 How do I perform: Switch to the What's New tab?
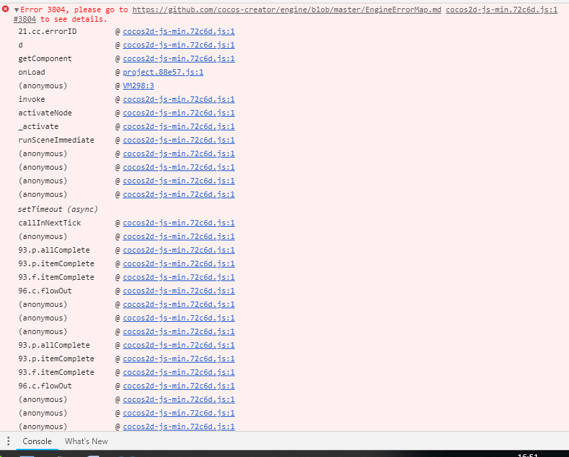coord(86,441)
